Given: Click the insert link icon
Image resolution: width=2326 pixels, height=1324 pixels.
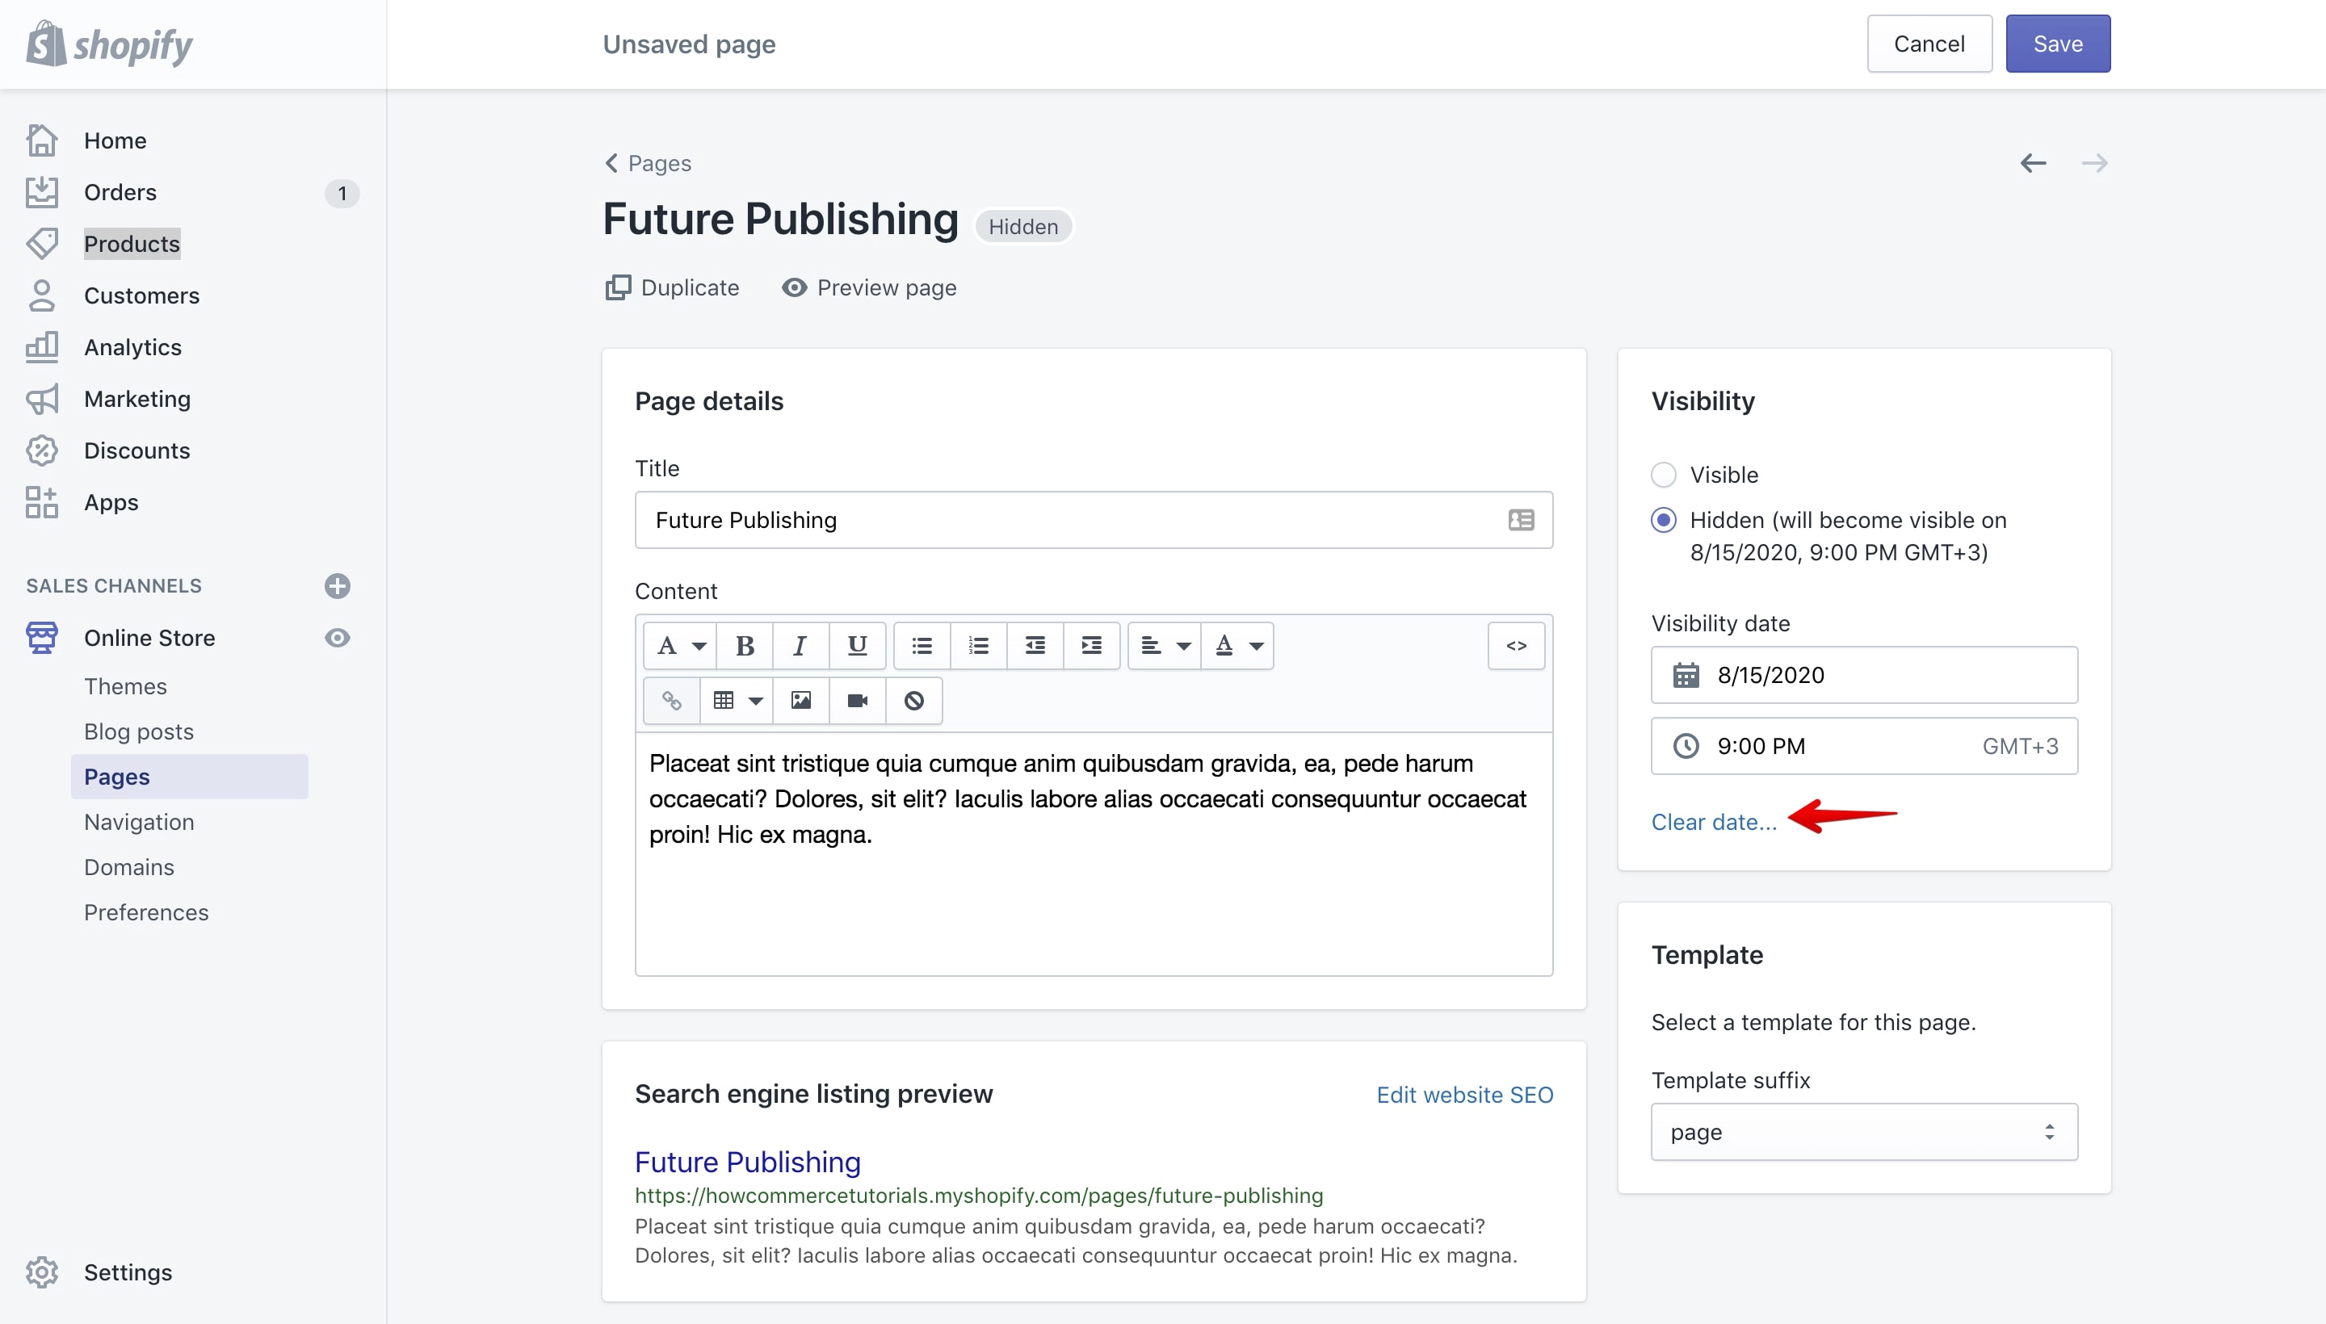Looking at the screenshot, I should click(x=671, y=700).
